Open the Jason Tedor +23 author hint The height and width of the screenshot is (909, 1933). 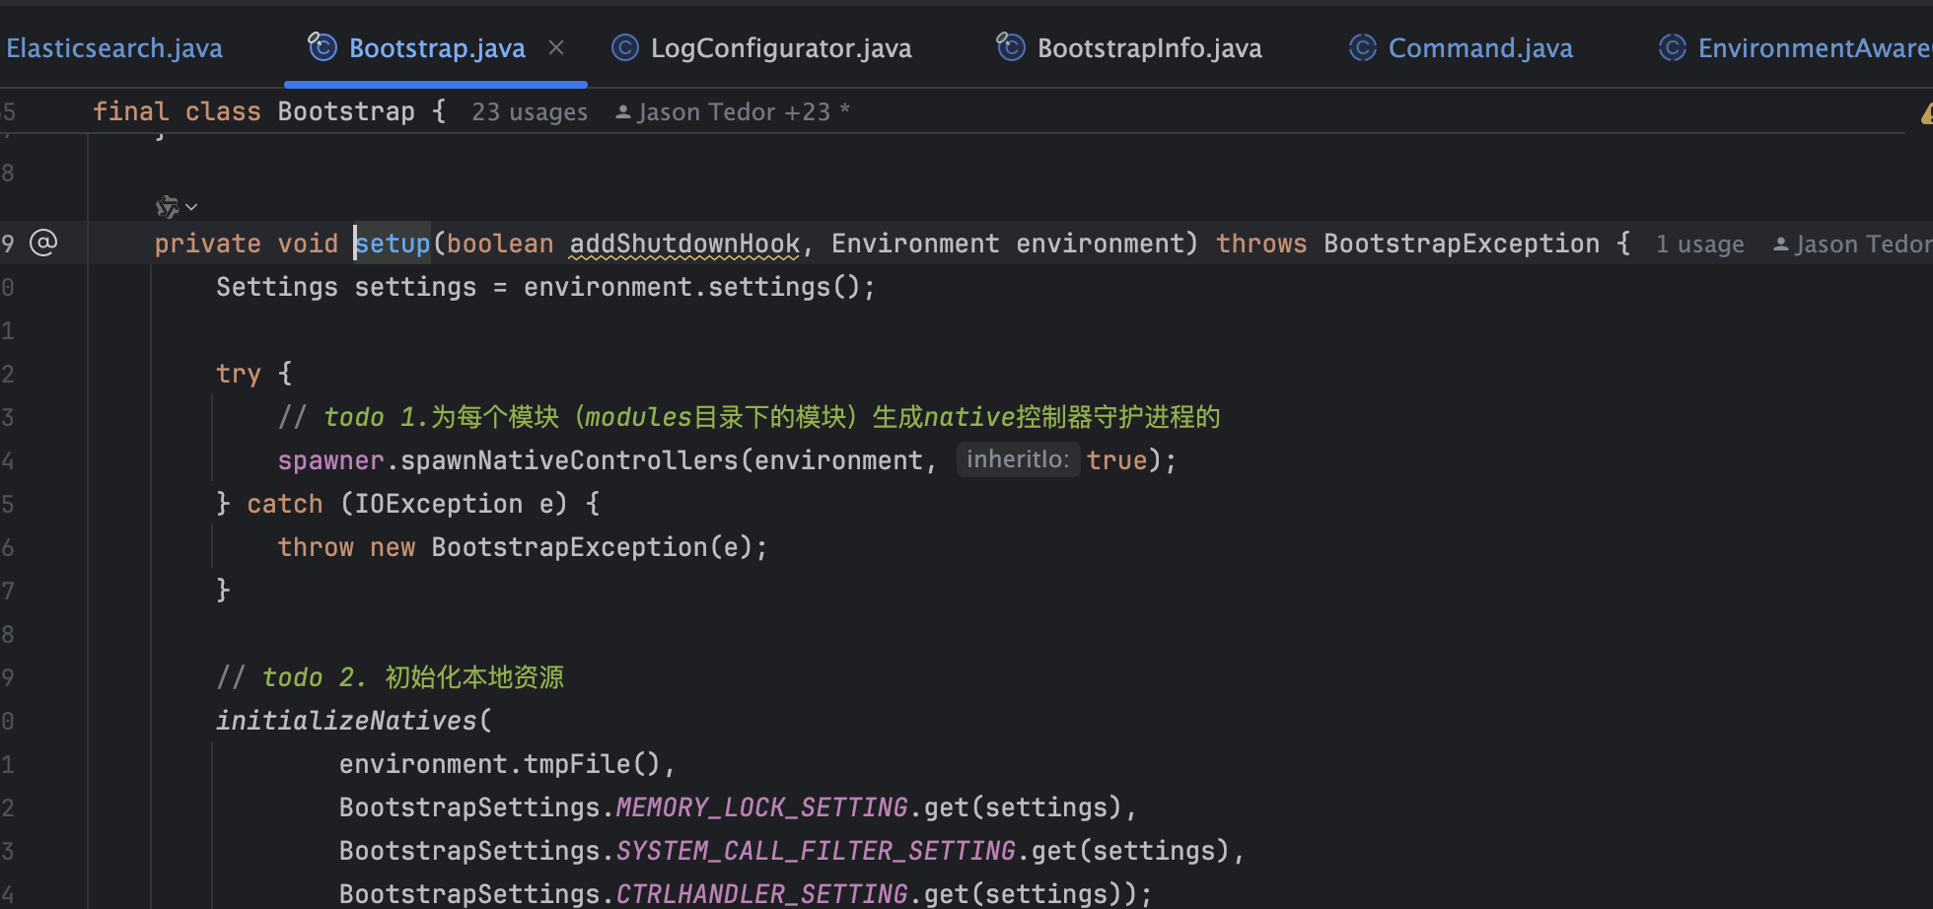pos(733,112)
